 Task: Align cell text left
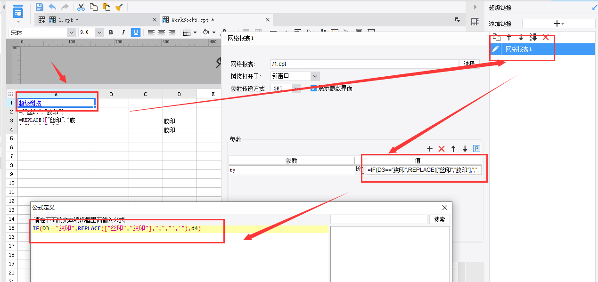click(151, 32)
